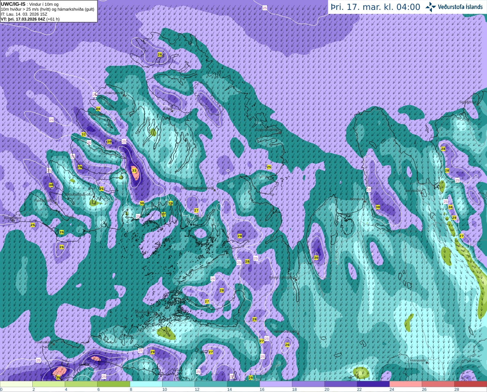Image resolution: width=487 pixels, height=392 pixels.
Task: Click the deep indigo 22–24 legend swatch
Action: (373, 384)
